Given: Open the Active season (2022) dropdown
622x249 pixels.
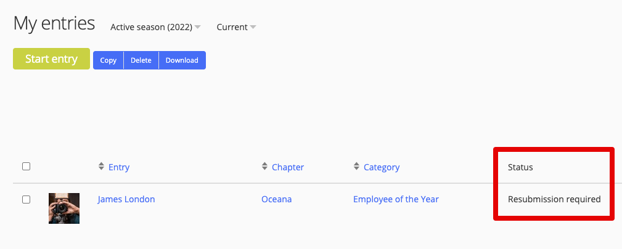Looking at the screenshot, I should (x=155, y=27).
